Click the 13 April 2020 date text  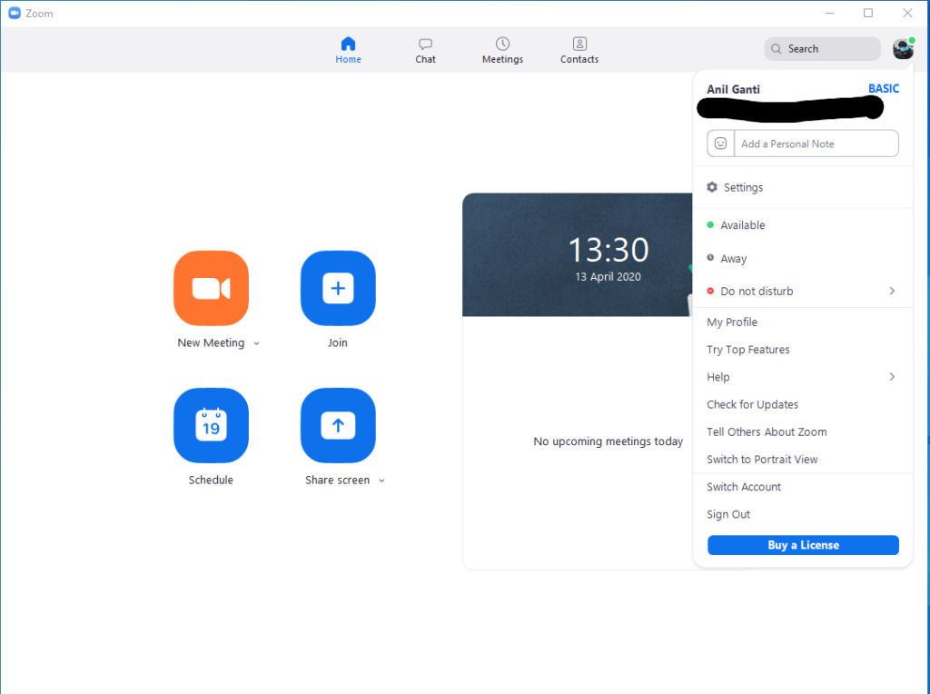tap(608, 276)
